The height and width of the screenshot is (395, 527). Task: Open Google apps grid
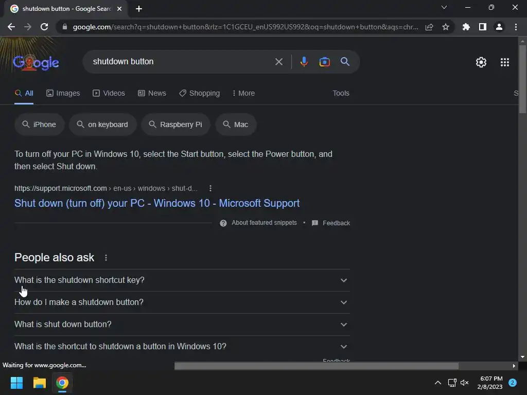[x=504, y=62]
